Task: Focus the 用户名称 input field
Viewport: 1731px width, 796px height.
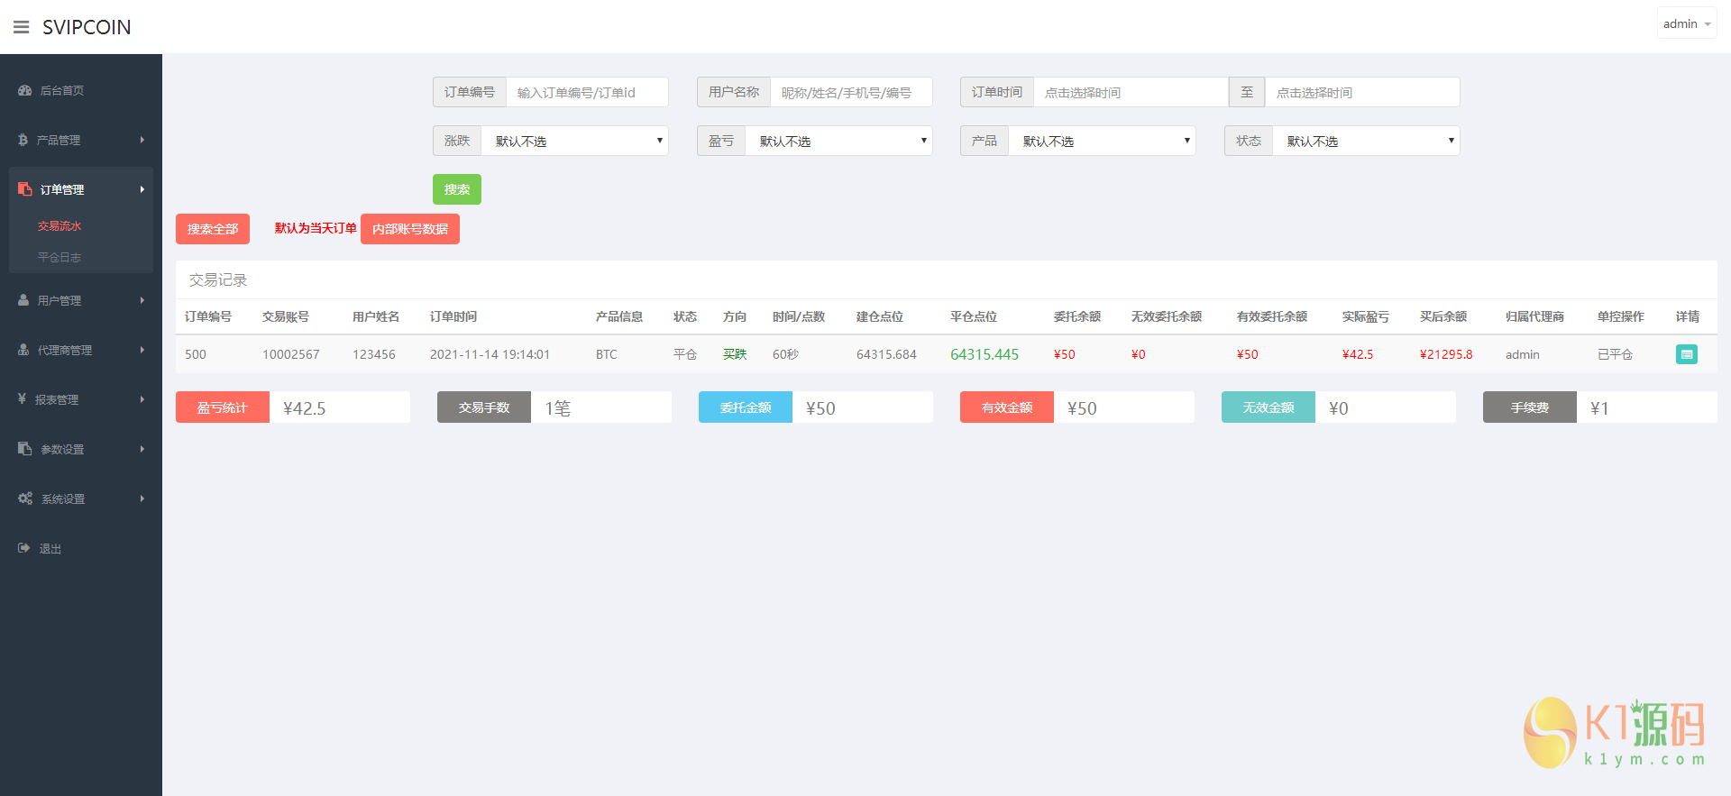Action: pos(851,92)
